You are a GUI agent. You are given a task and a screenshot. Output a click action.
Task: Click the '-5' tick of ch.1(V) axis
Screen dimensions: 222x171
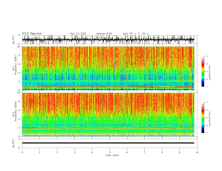(19, 44)
